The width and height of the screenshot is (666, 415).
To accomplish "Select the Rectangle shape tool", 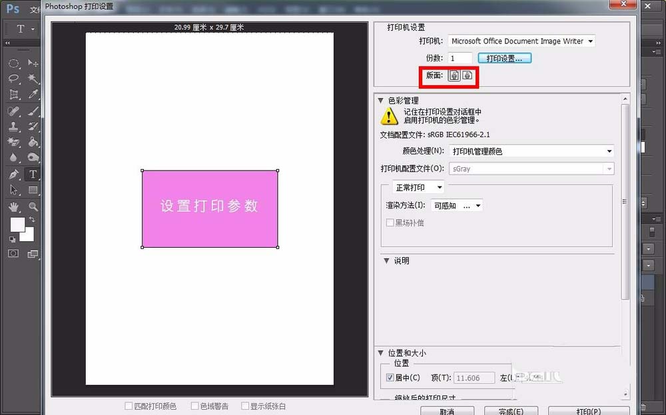I will click(x=33, y=190).
